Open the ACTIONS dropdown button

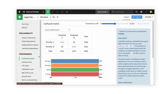[x=149, y=17]
